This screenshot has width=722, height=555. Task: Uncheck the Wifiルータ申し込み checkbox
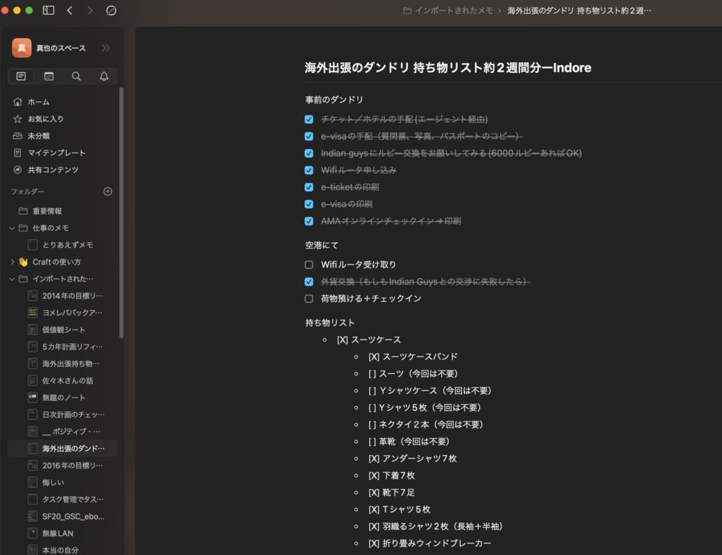pyautogui.click(x=309, y=170)
